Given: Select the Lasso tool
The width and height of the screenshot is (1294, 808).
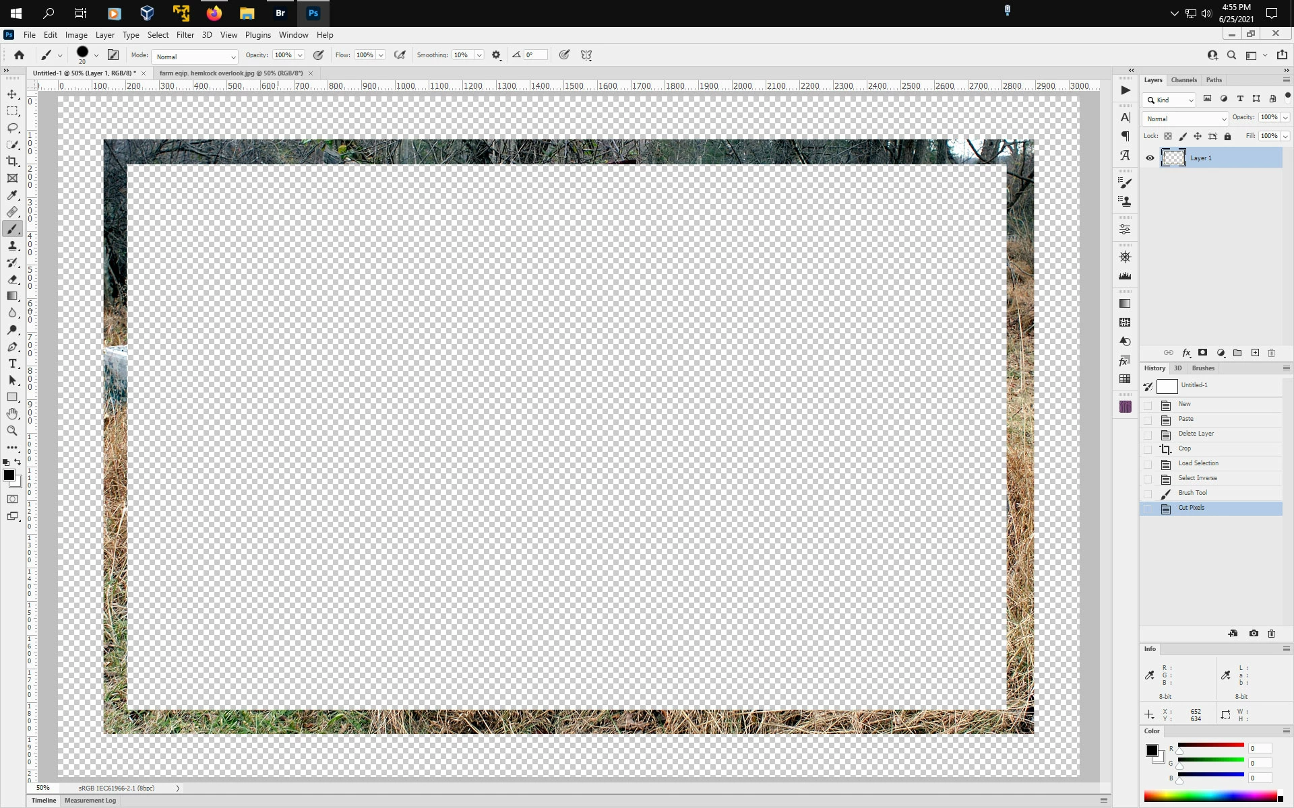Looking at the screenshot, I should click(12, 128).
